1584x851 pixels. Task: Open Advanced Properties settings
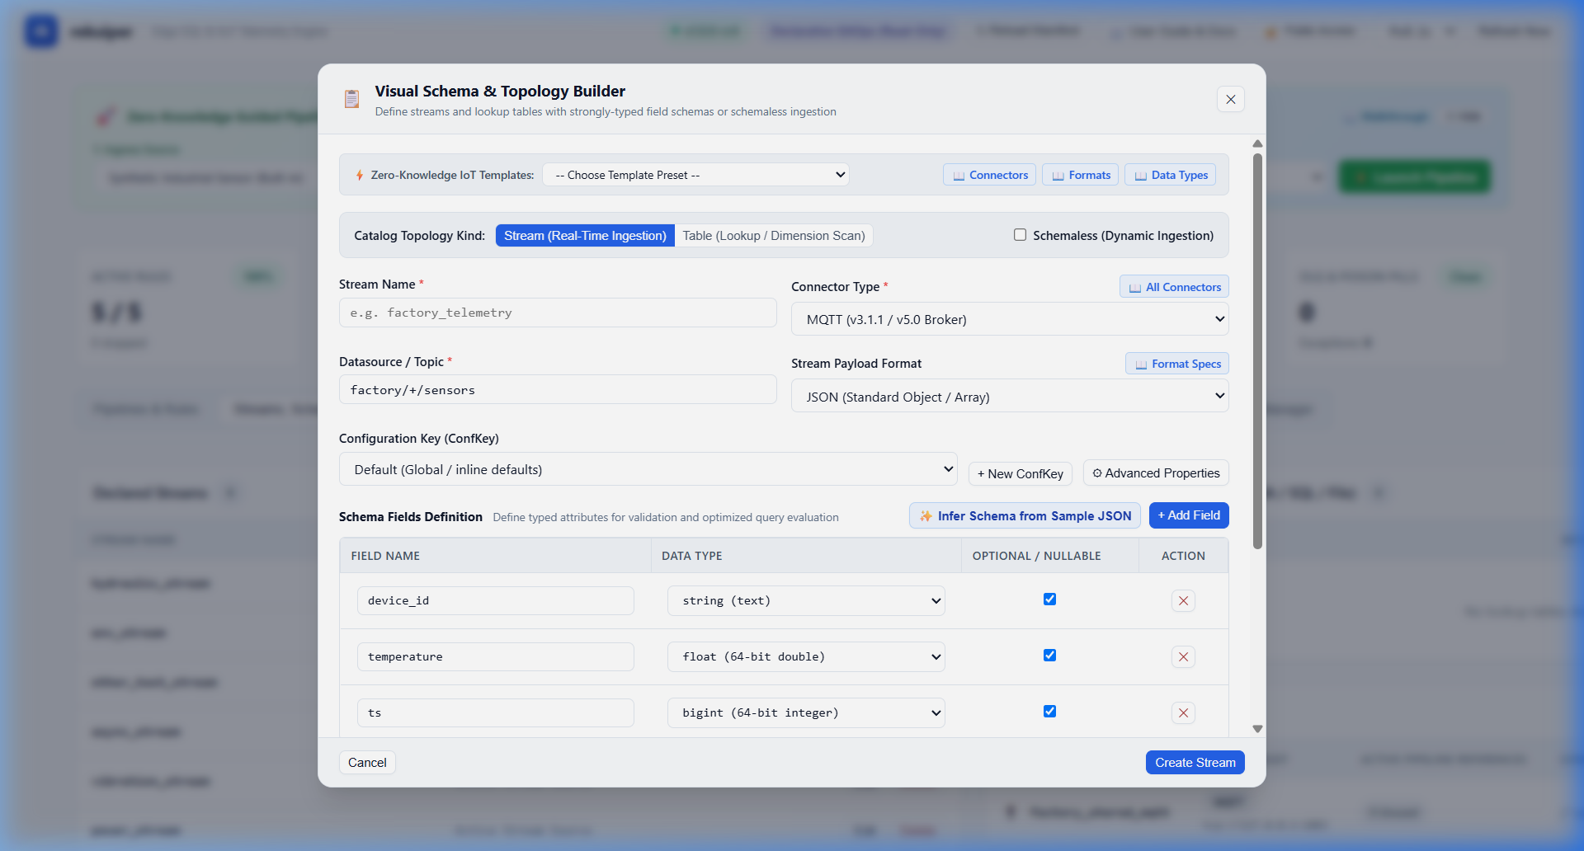pyautogui.click(x=1156, y=473)
